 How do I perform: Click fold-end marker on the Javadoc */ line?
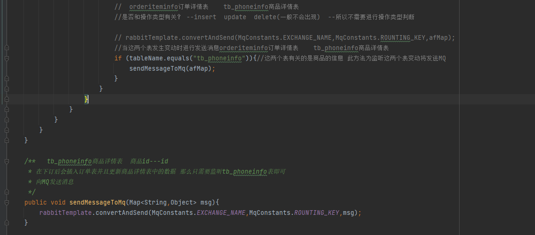click(x=6, y=192)
